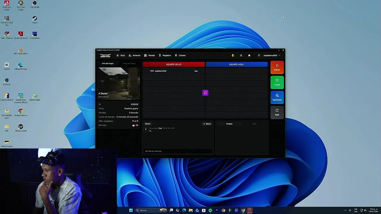This screenshot has height=214, width=381.
Task: Click the Salir button
Action: coord(277,112)
